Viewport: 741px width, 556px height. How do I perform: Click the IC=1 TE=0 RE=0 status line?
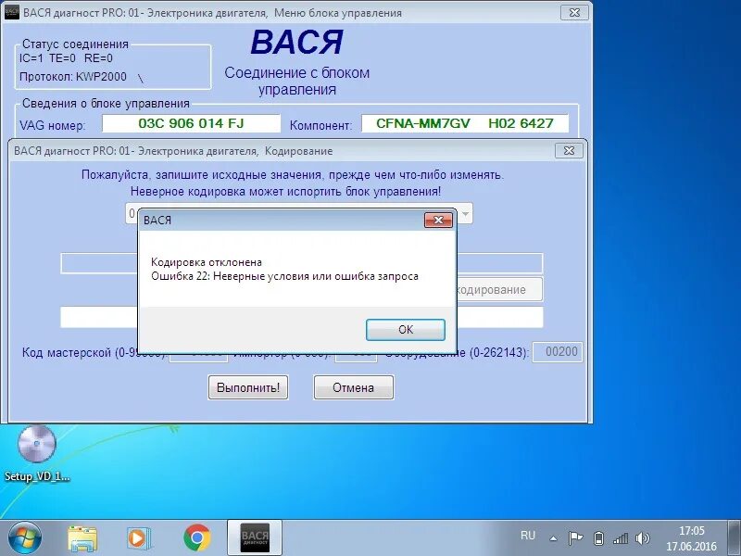pyautogui.click(x=66, y=58)
